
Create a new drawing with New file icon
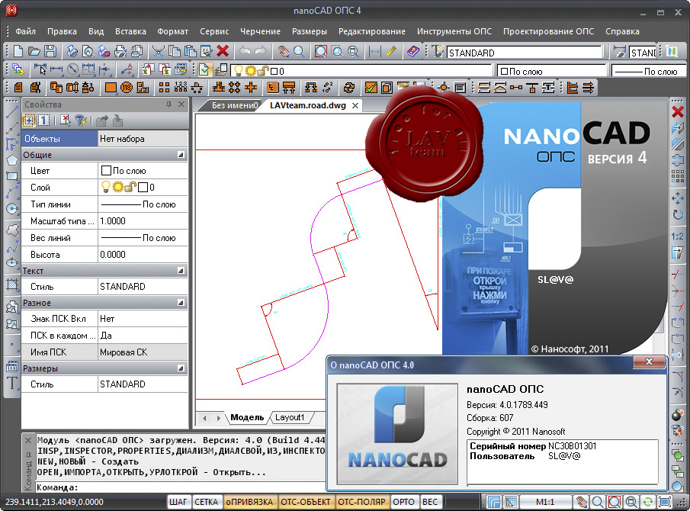point(18,52)
